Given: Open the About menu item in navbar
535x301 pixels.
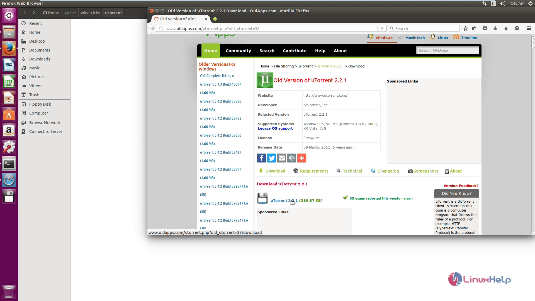Looking at the screenshot, I should click(341, 51).
